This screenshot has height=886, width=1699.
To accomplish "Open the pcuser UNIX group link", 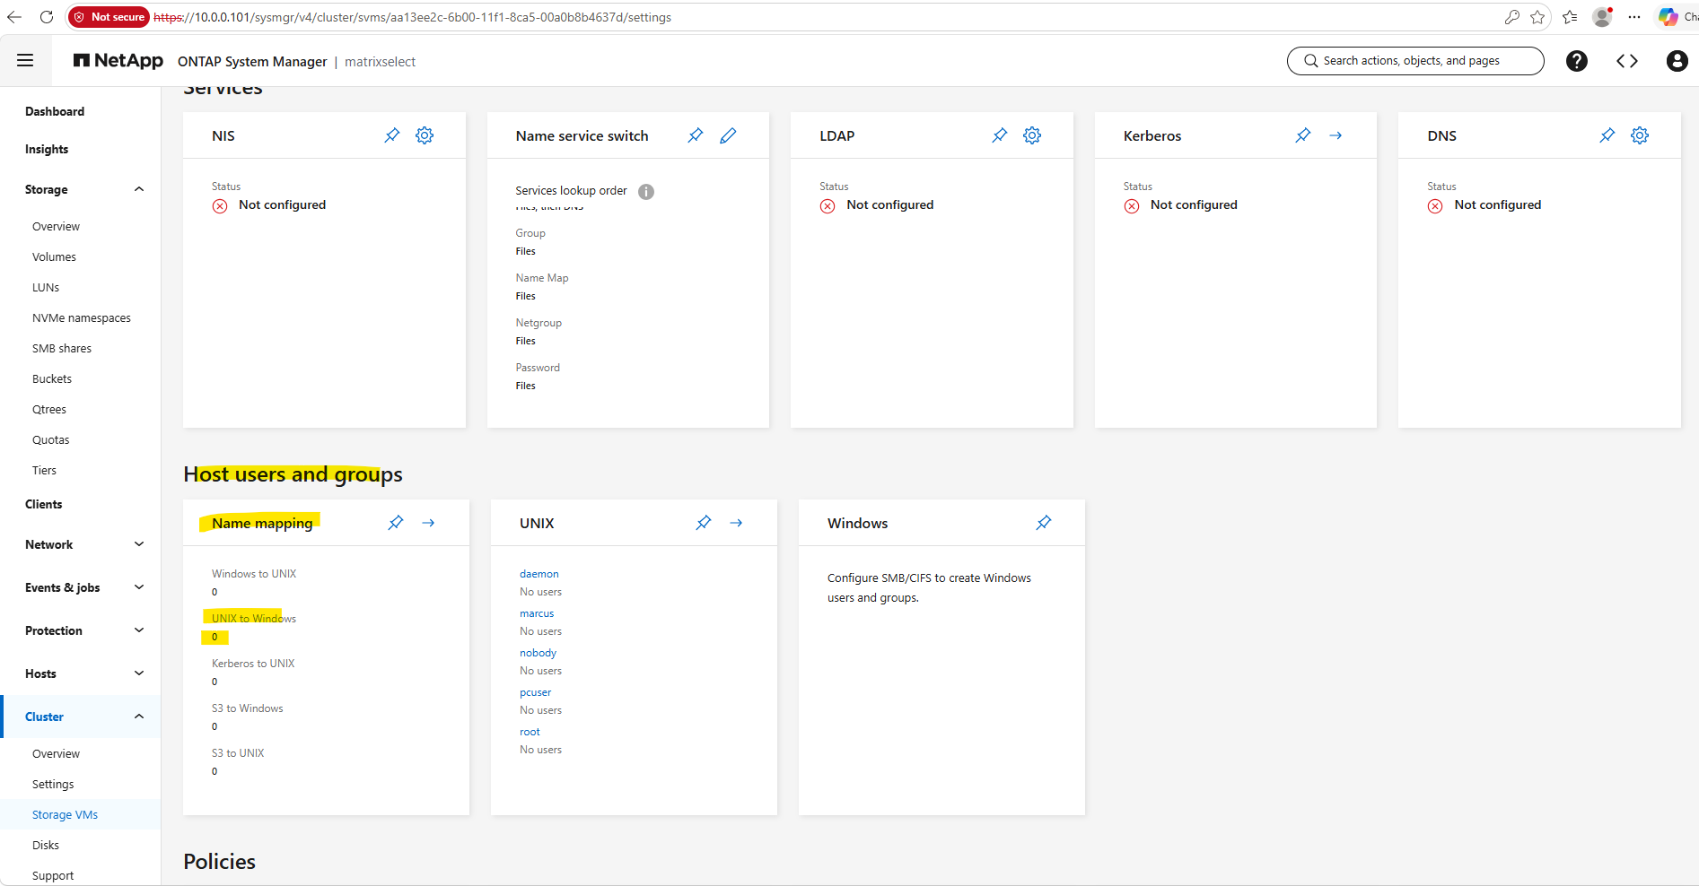I will click(x=535, y=692).
